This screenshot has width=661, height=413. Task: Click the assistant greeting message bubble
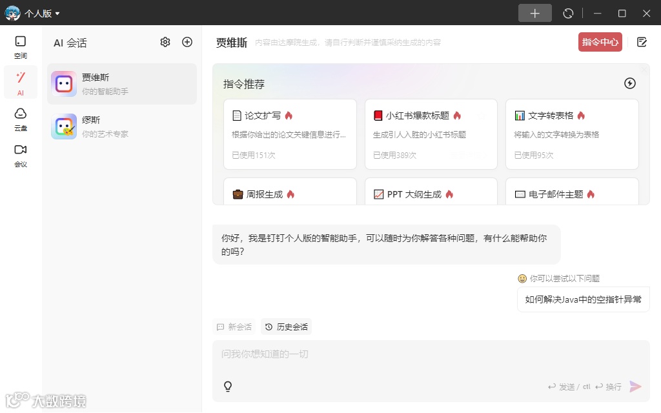[387, 245]
